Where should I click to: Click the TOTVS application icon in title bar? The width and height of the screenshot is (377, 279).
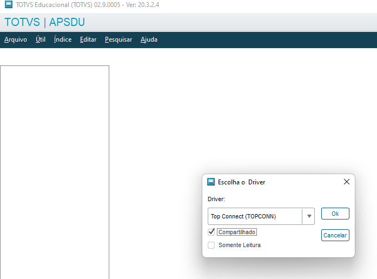tap(9, 5)
